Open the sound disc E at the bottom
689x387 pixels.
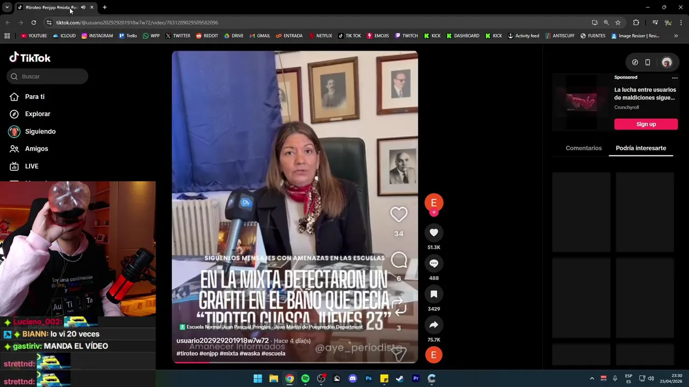(x=434, y=355)
